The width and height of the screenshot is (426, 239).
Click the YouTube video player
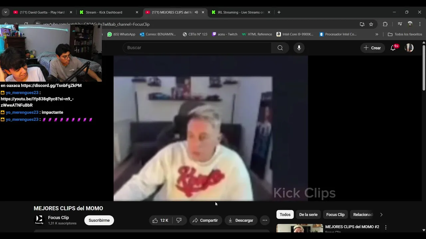tap(211, 128)
